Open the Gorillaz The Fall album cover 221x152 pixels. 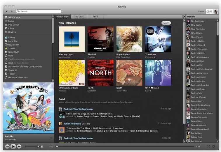[x=100, y=39]
